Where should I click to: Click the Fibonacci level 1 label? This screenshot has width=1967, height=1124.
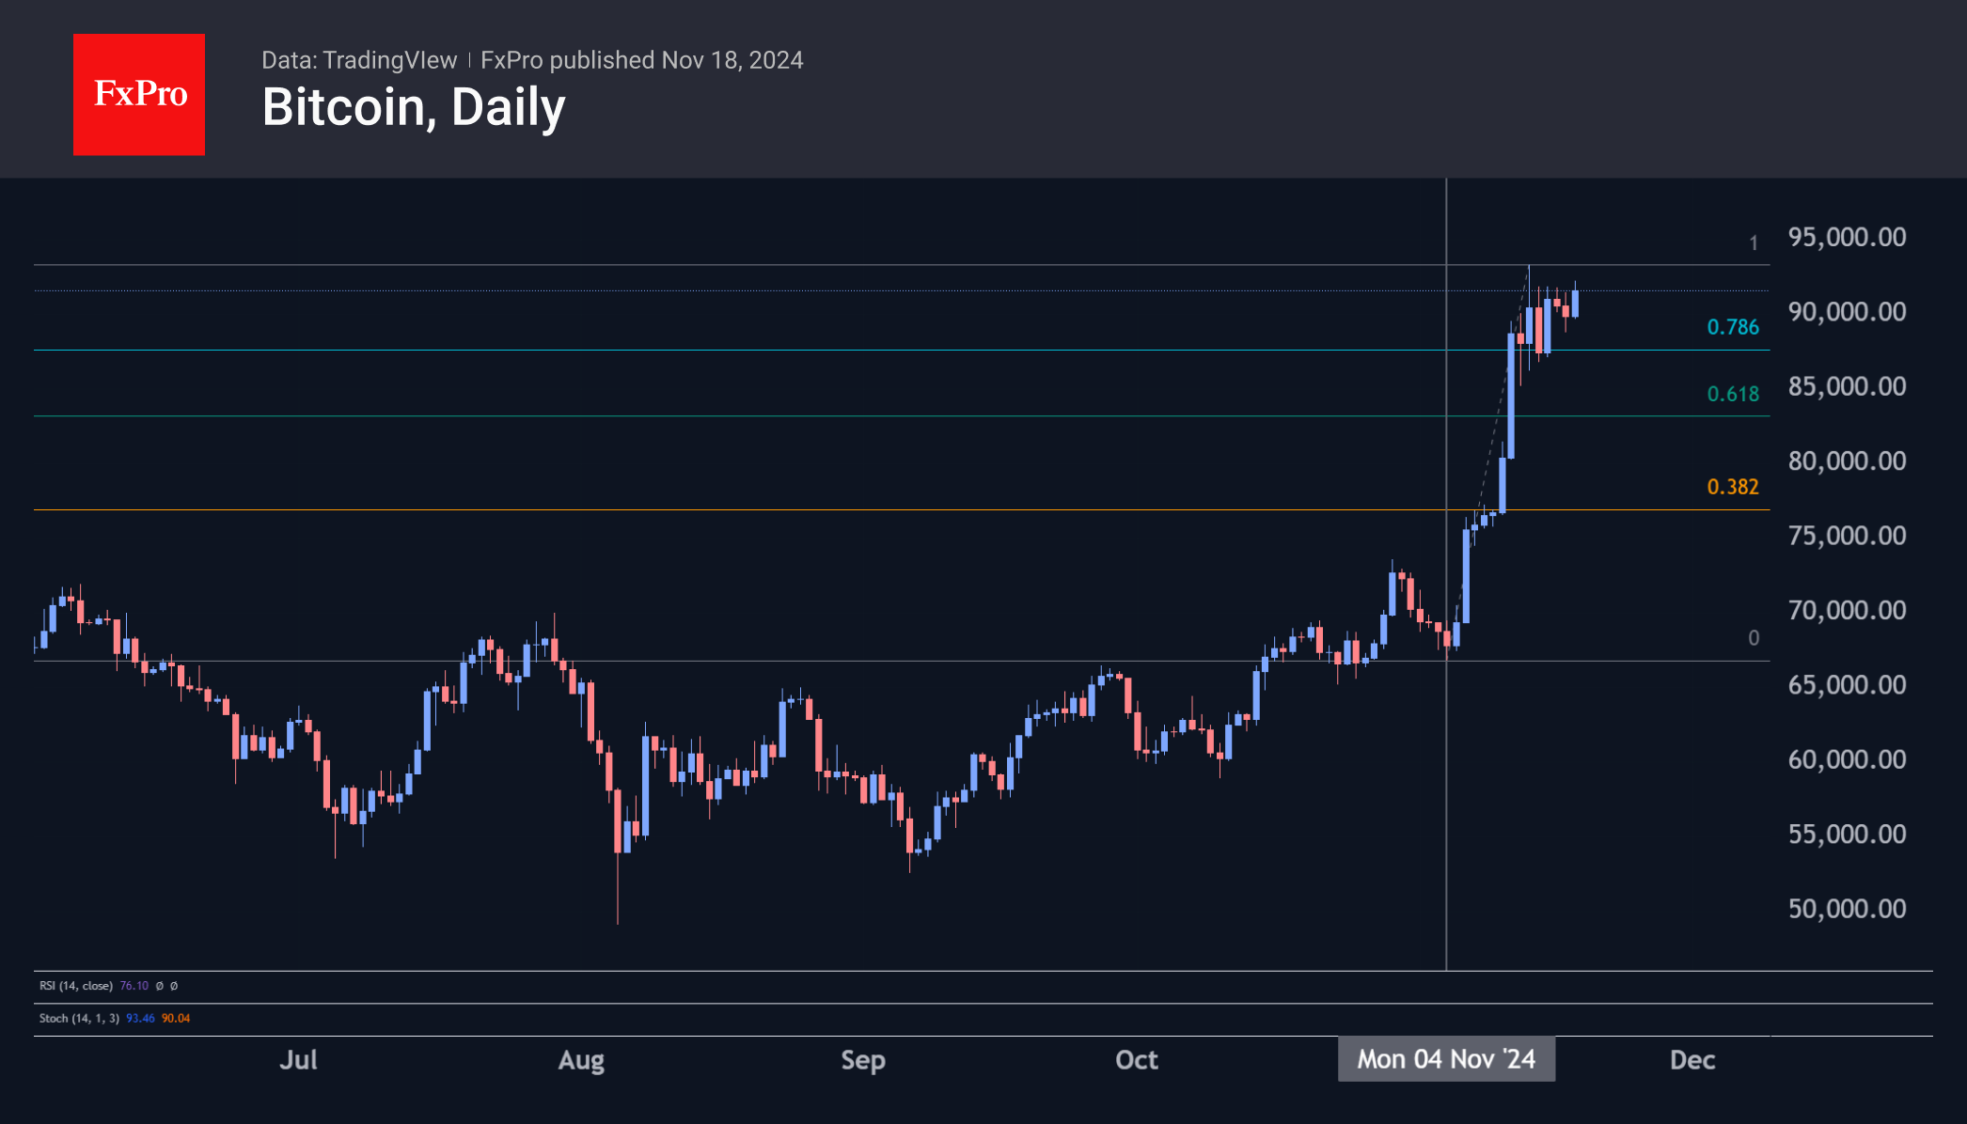coord(1753,243)
